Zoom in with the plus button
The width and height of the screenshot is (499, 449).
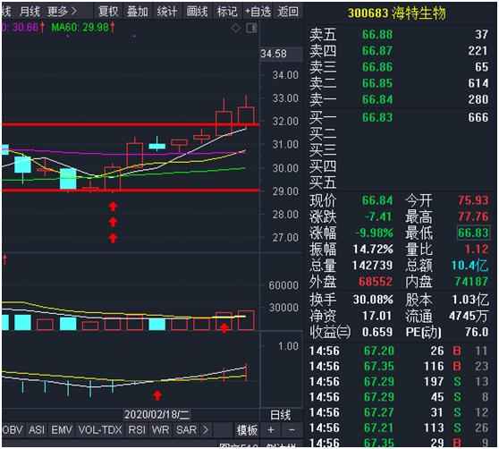pyautogui.click(x=271, y=430)
